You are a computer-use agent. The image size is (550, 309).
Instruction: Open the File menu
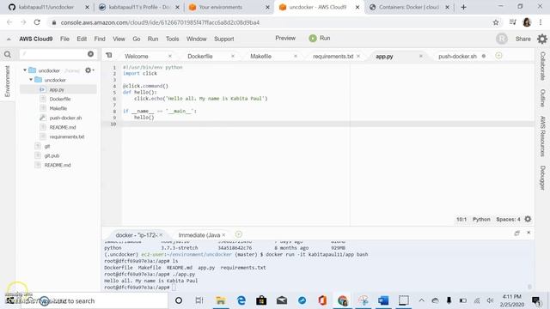click(64, 39)
